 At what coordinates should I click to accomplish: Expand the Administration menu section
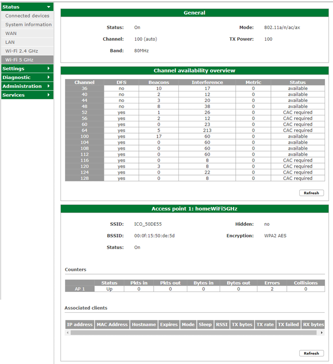coord(27,86)
